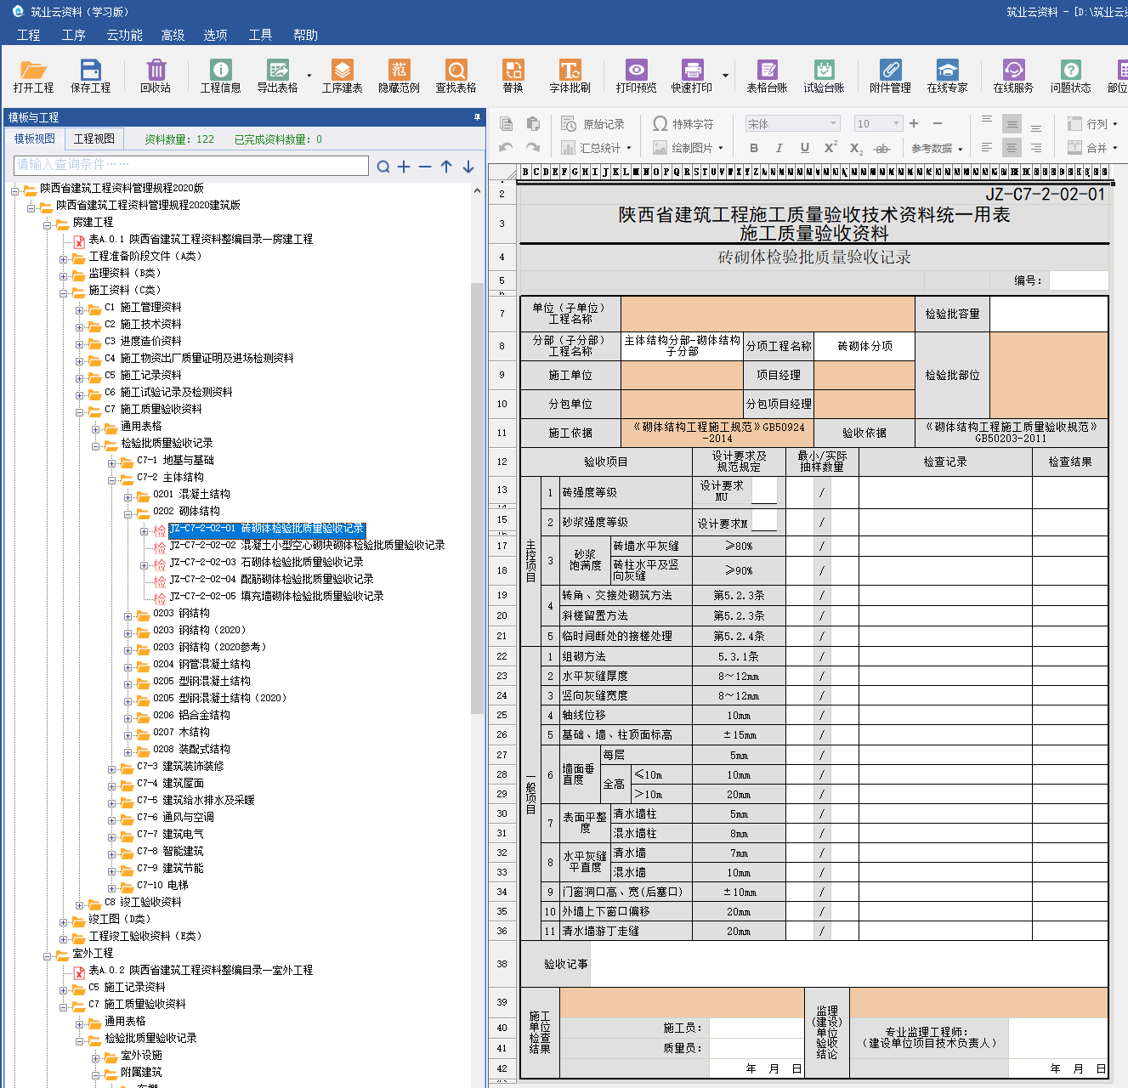The width and height of the screenshot is (1128, 1088).
Task: Click the increase font size plus button
Action: pos(914,123)
